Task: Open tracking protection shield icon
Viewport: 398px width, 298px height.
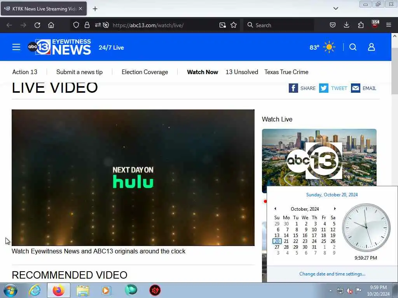Action: pyautogui.click(x=76, y=25)
